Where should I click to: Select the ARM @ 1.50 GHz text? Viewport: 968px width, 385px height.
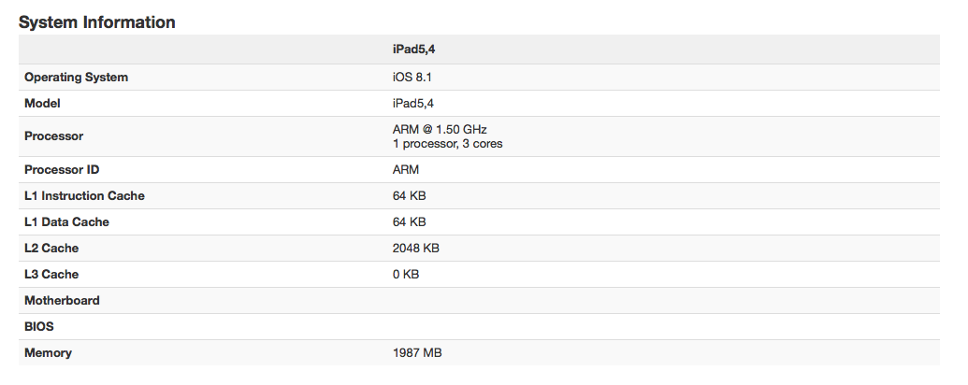440,130
